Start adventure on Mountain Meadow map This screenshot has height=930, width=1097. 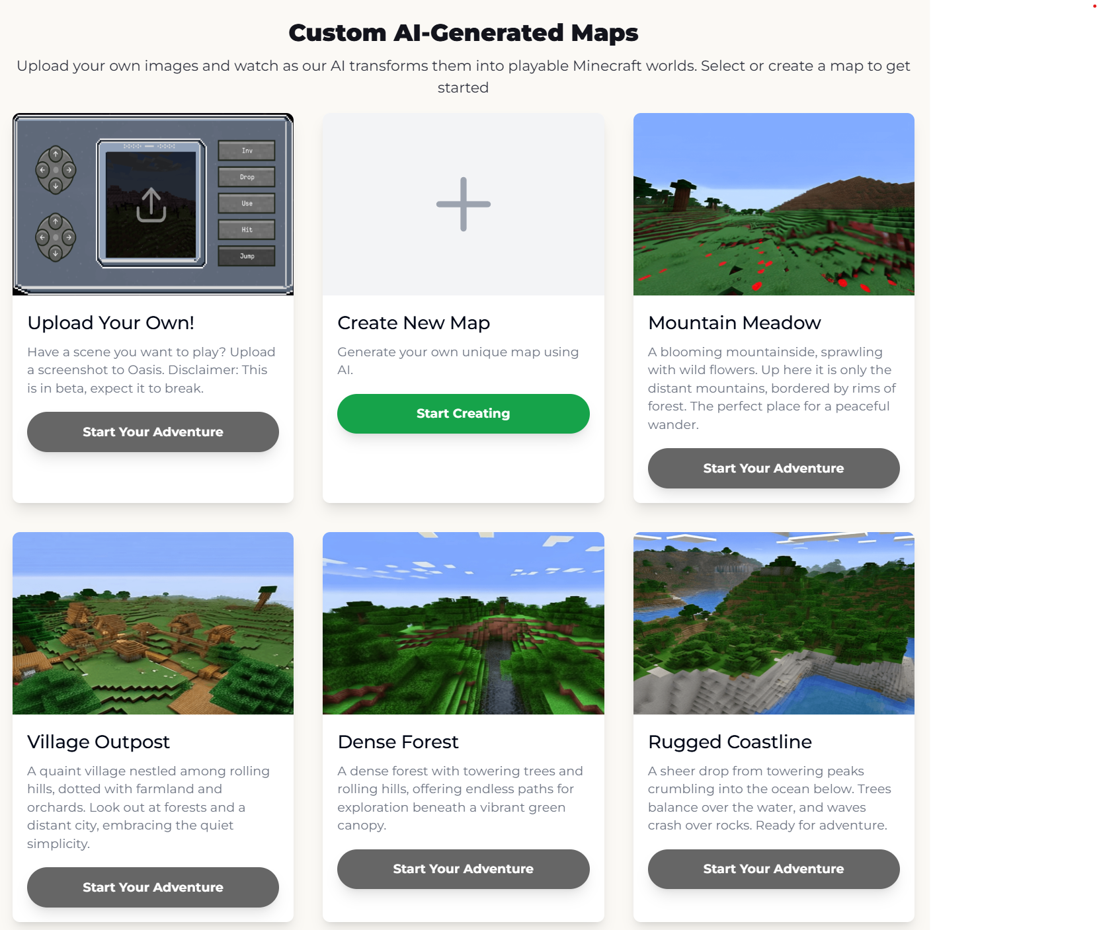[x=774, y=468]
